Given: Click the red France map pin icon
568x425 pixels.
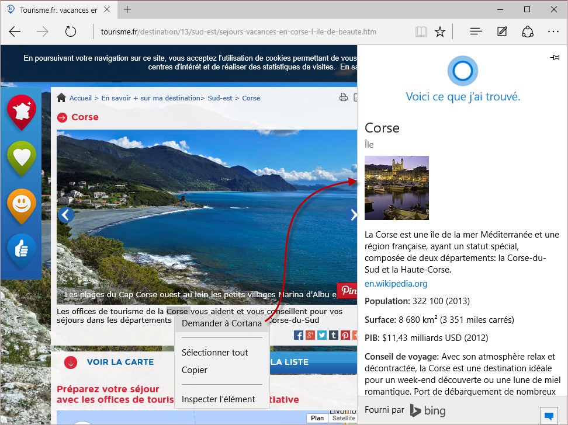Looking at the screenshot, I should (x=22, y=112).
